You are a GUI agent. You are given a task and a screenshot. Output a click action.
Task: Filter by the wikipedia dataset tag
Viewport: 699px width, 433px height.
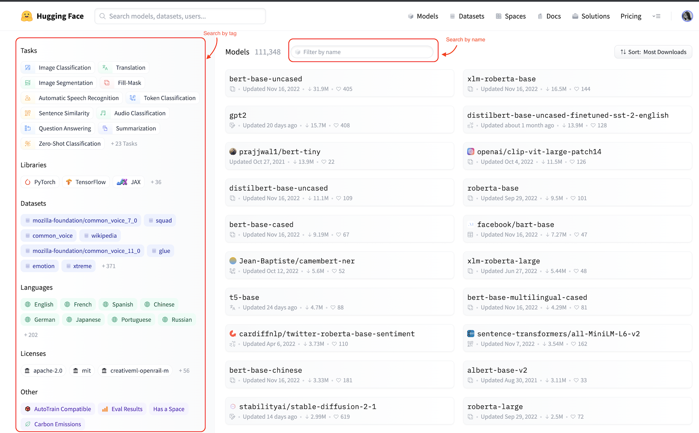click(100, 236)
